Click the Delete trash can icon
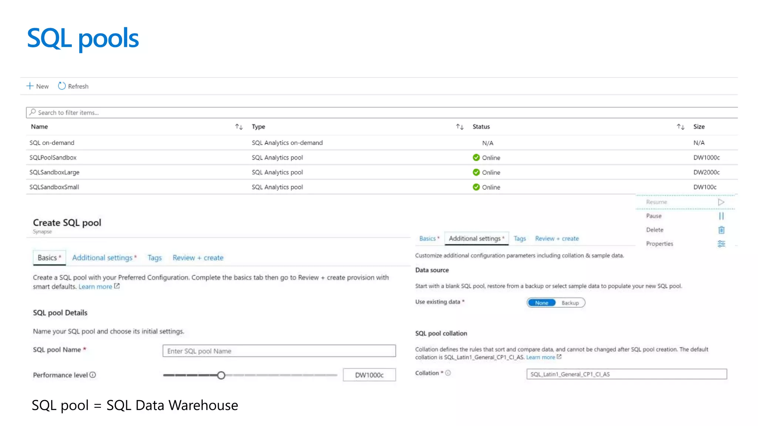Screen dimensions: 758x426 click(721, 230)
